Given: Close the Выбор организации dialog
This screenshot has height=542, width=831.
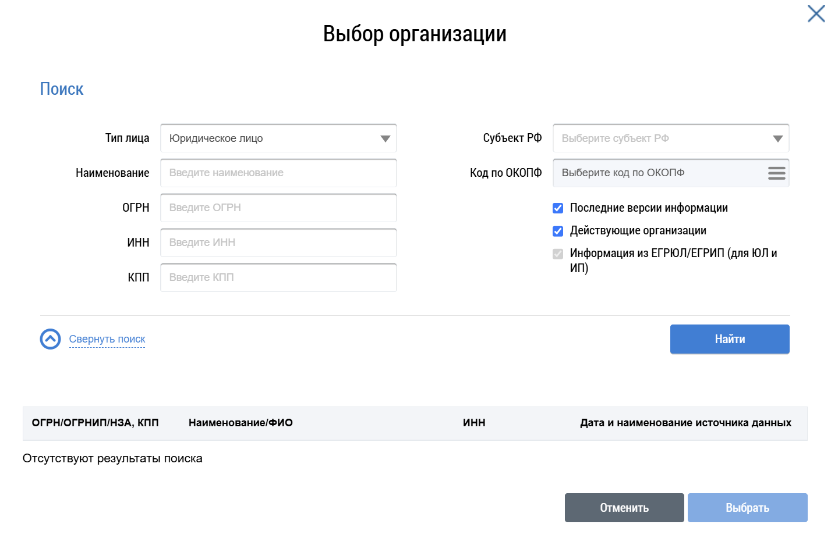Looking at the screenshot, I should [815, 14].
